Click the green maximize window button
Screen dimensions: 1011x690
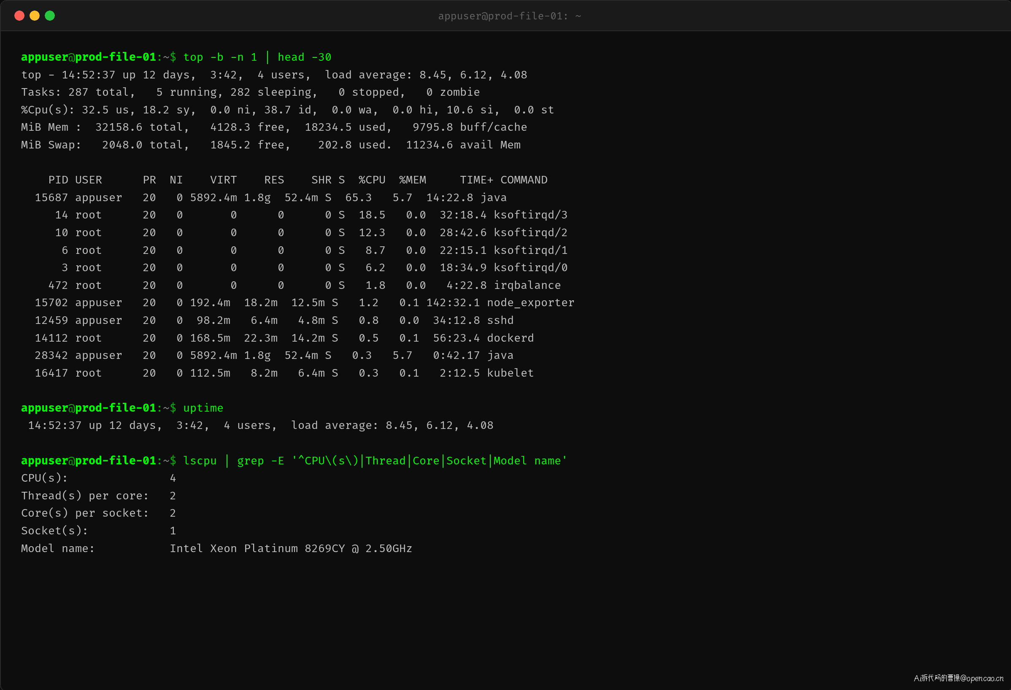(50, 16)
